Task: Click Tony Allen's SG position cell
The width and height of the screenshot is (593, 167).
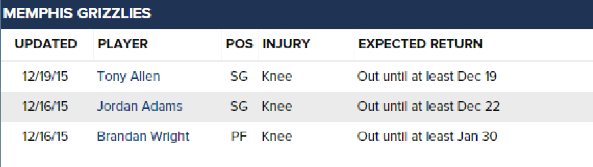Action: (x=239, y=77)
